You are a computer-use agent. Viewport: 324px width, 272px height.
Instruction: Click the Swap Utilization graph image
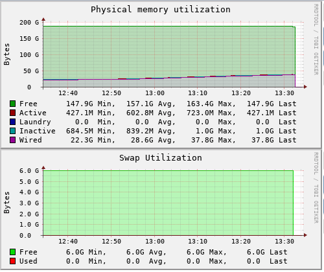[161, 210]
